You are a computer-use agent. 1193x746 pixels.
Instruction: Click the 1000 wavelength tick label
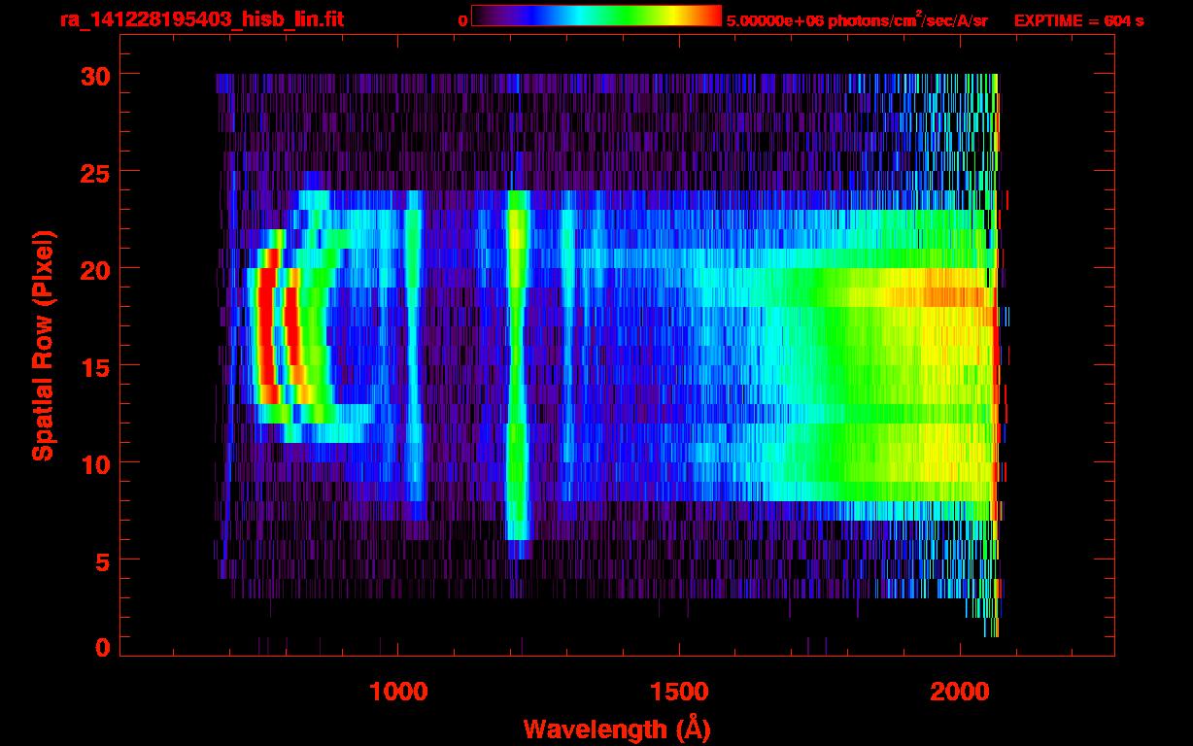[398, 691]
